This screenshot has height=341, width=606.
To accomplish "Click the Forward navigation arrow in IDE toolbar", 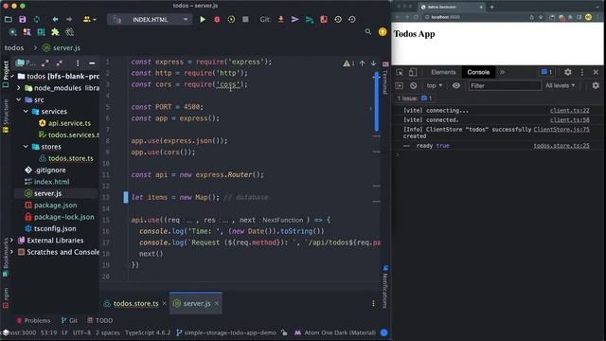I will (69, 19).
